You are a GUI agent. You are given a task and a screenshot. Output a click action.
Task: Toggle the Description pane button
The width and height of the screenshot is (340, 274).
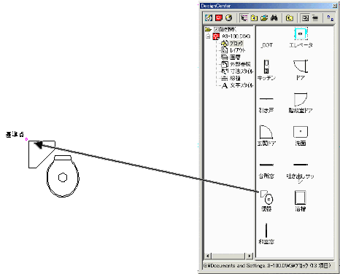315,17
